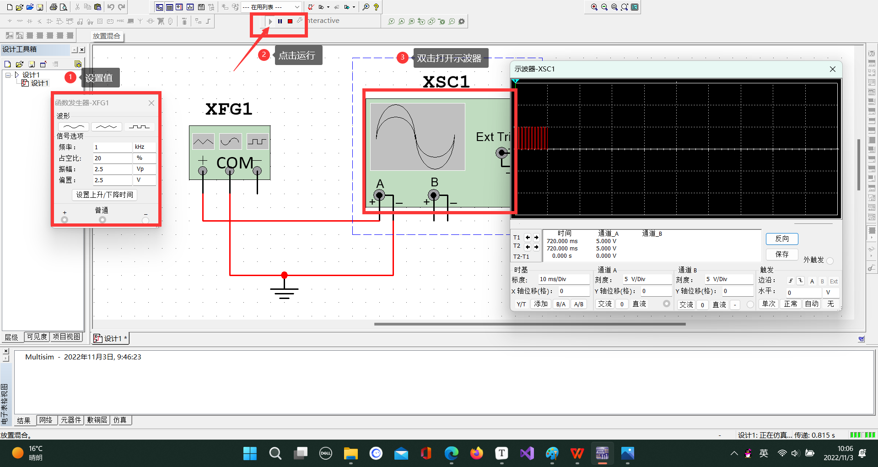This screenshot has height=467, width=878.
Task: Click the Place Misc component icon
Action: (120, 21)
